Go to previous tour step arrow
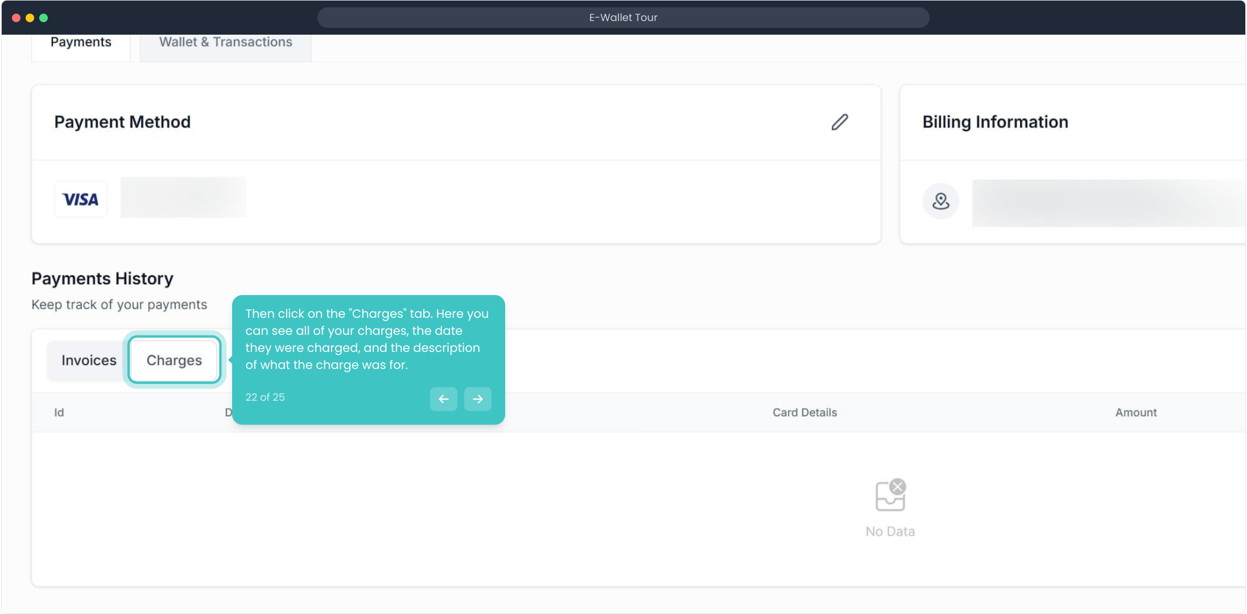The height and width of the screenshot is (614, 1247). tap(444, 399)
